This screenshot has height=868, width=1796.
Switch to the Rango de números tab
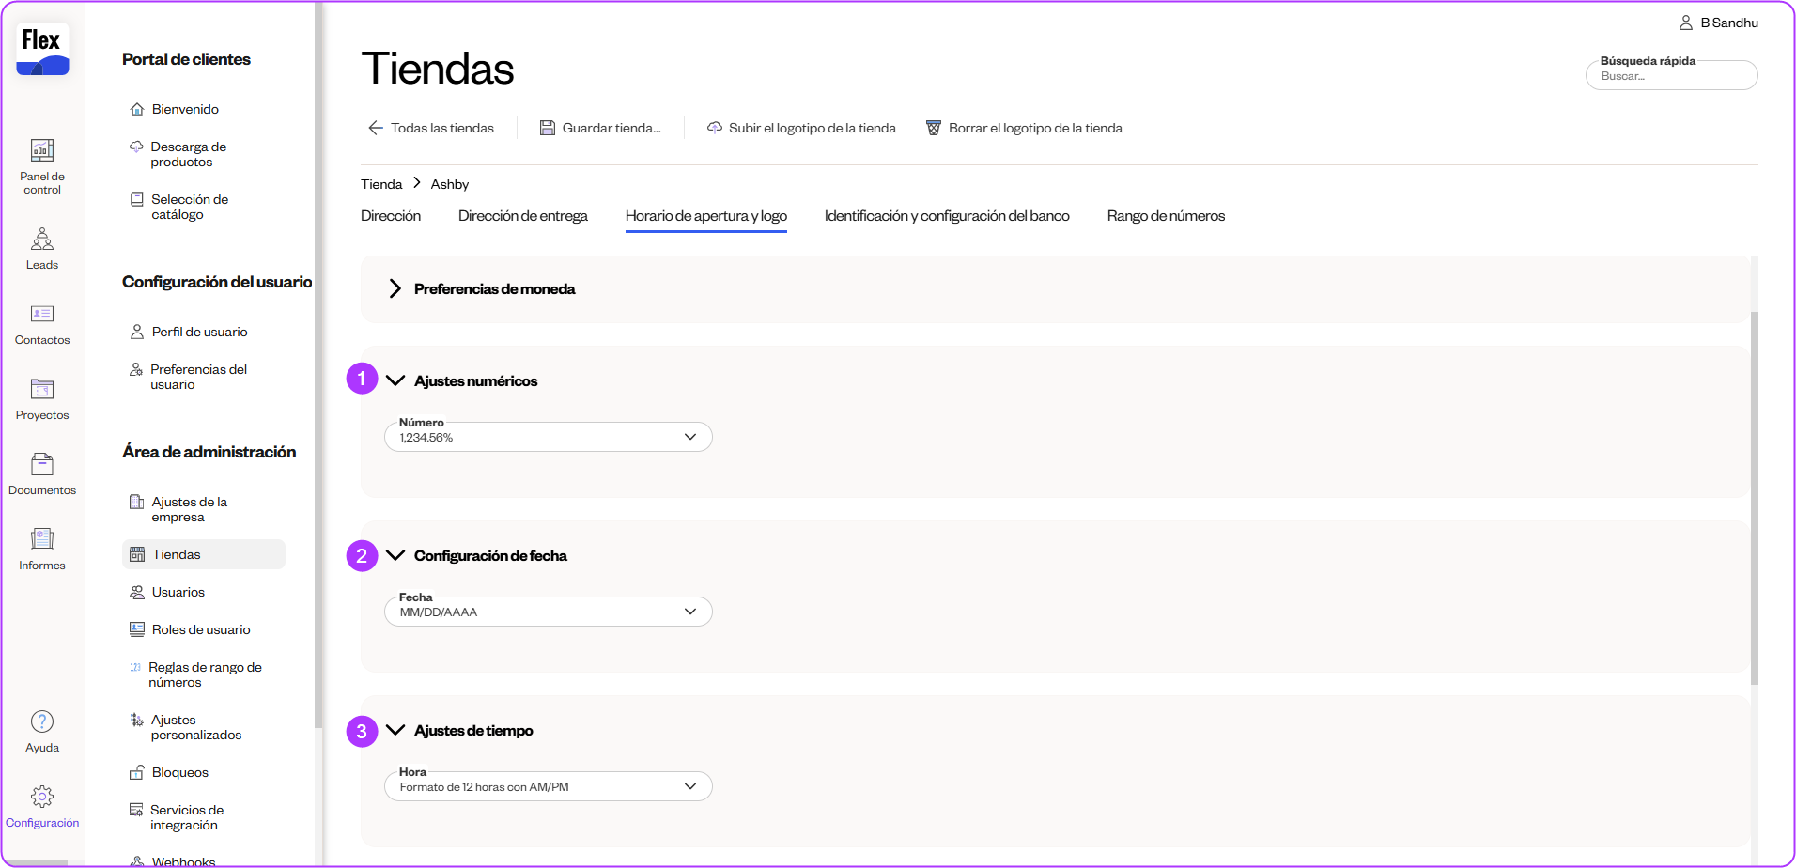[1165, 216]
